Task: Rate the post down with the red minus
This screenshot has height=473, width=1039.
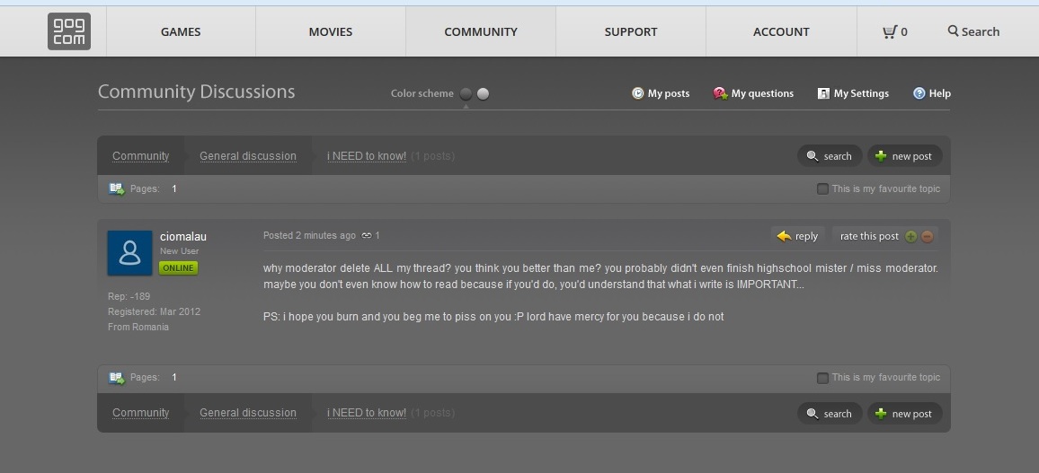Action: tap(927, 236)
